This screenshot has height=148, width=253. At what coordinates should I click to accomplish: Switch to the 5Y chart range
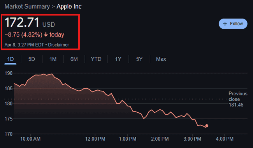(139, 59)
